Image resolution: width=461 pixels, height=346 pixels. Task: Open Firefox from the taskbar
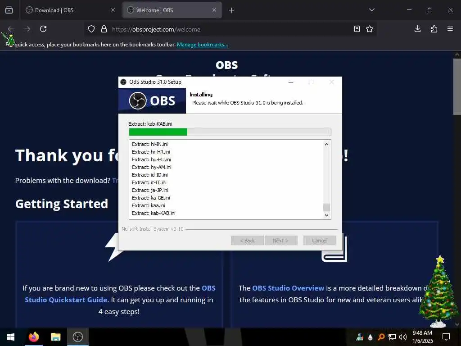34,337
